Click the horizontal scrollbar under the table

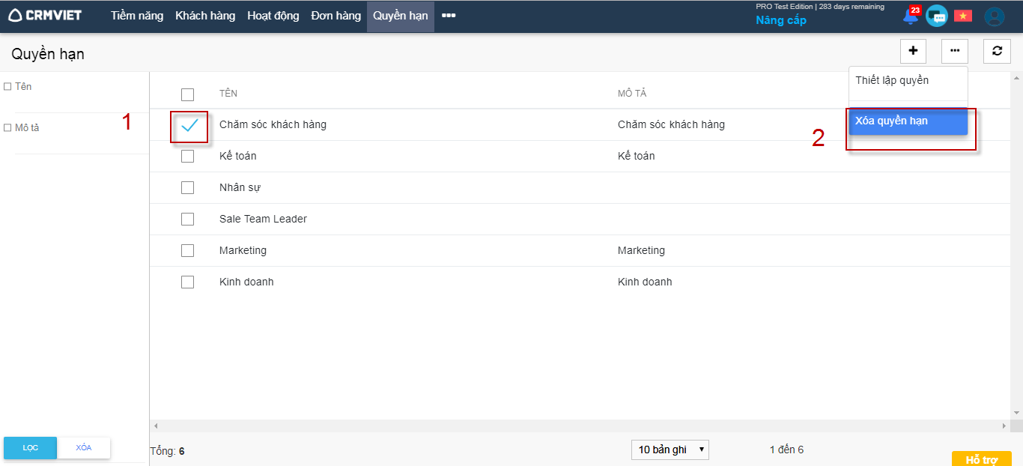[x=578, y=426]
